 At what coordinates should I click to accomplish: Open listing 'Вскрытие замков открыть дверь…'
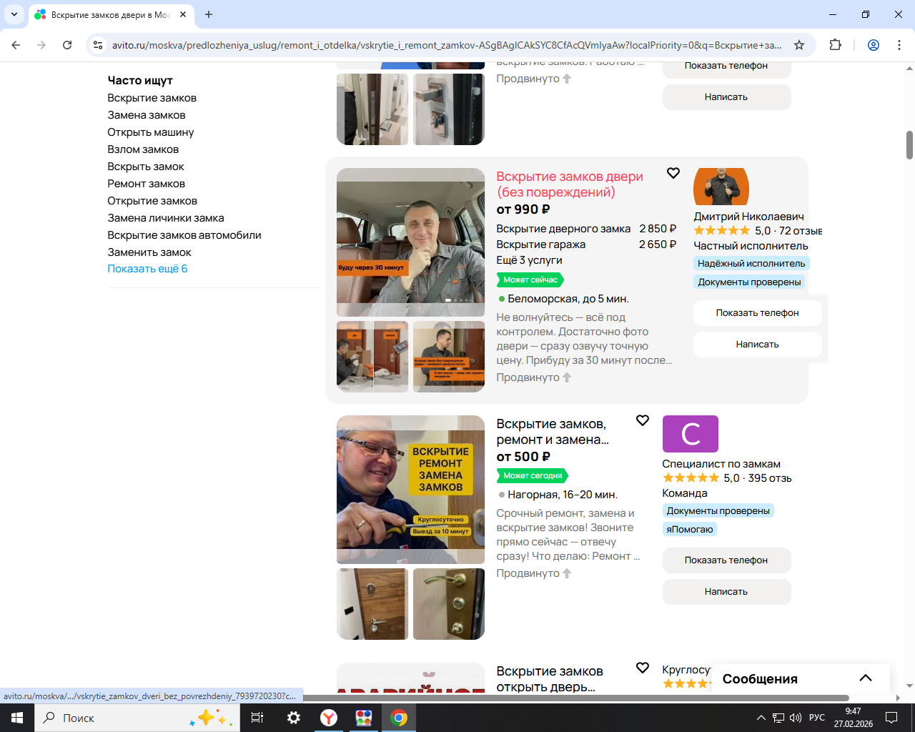(550, 679)
